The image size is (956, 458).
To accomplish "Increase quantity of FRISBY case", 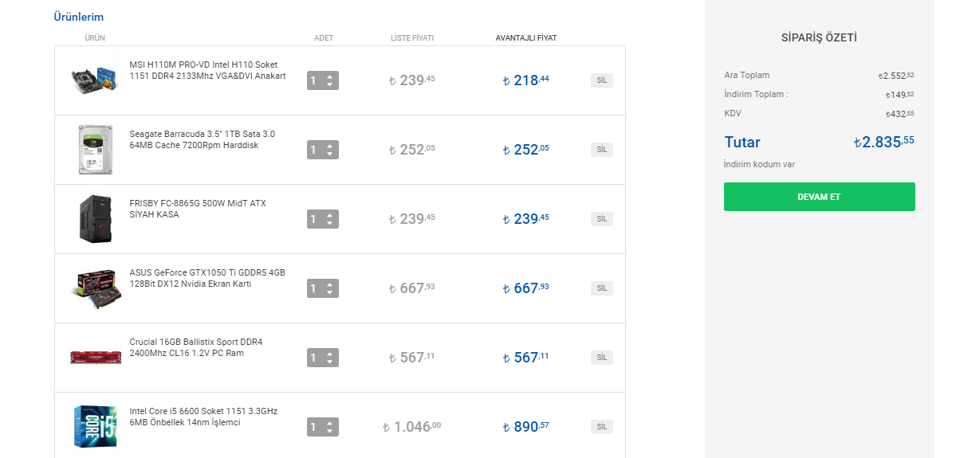I will pyautogui.click(x=330, y=215).
